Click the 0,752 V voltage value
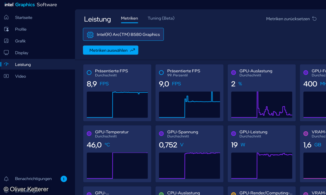 click(x=171, y=145)
